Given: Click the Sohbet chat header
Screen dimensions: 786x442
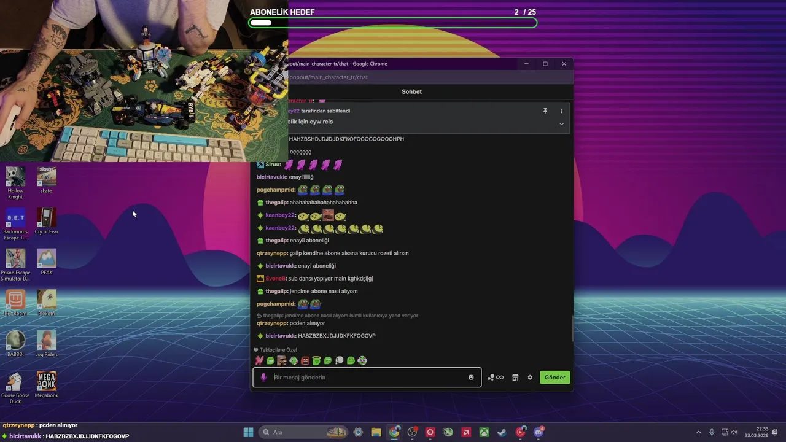Looking at the screenshot, I should [411, 91].
